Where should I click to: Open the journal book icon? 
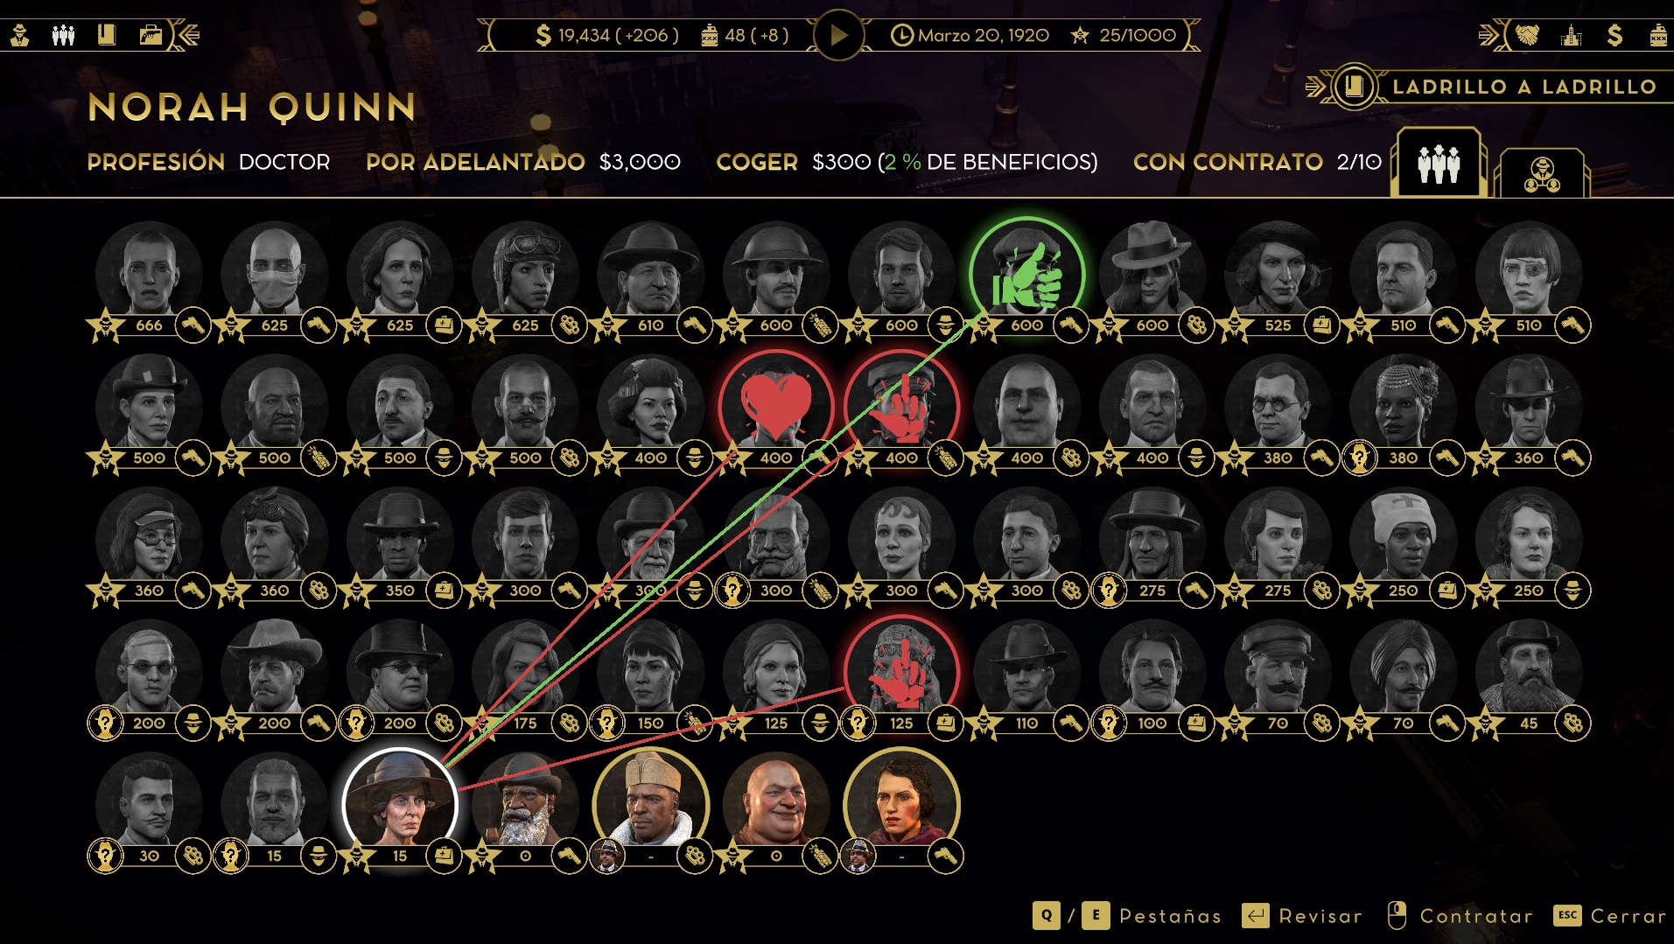[x=107, y=35]
